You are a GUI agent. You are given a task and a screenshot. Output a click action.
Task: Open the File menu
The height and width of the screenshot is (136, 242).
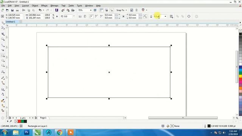(x=3, y=6)
